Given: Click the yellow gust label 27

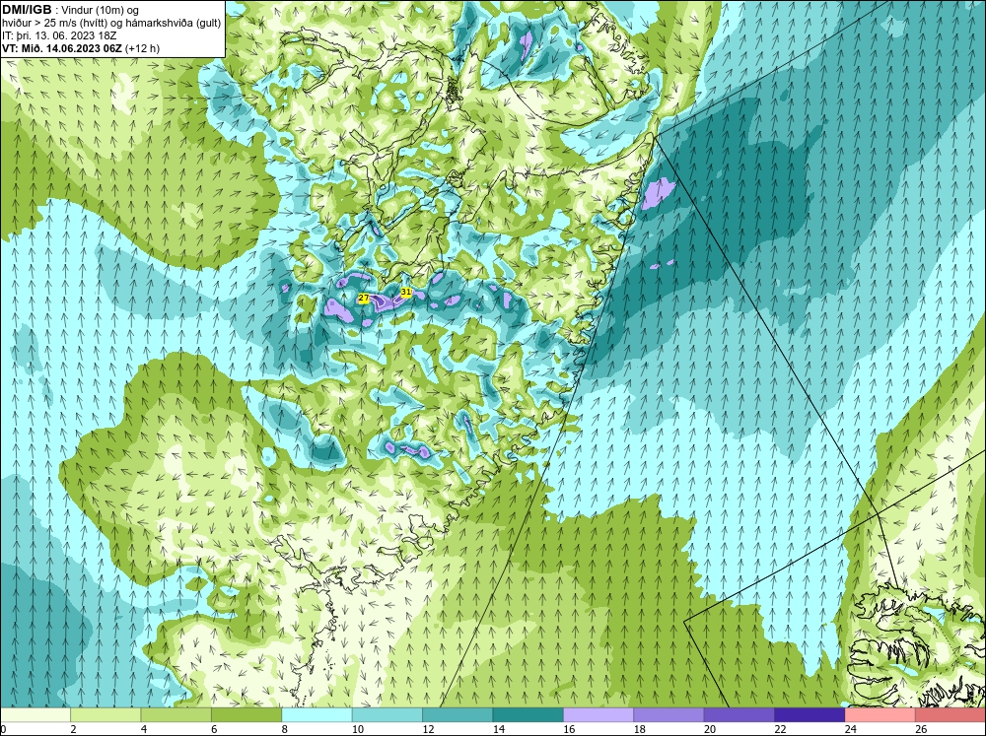Looking at the screenshot, I should click(x=364, y=298).
